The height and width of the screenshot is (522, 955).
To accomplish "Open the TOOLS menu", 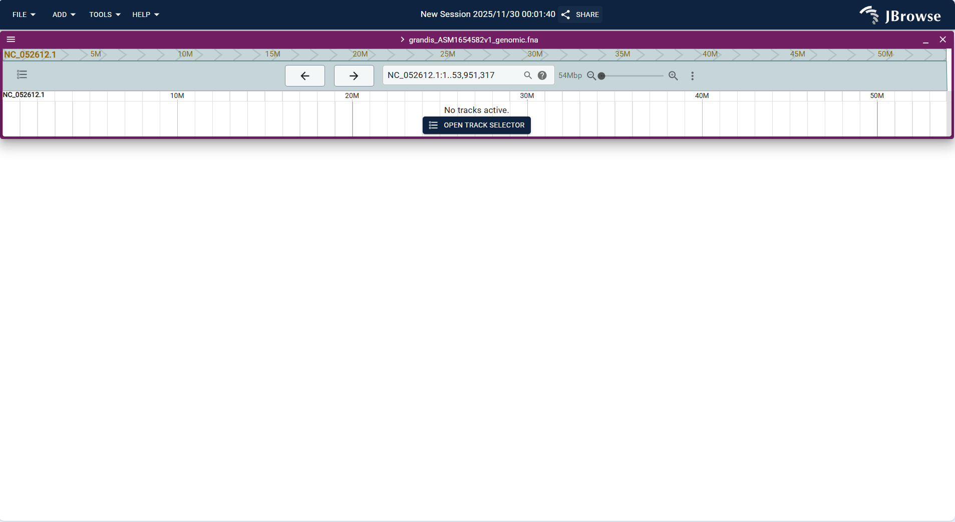I will [104, 14].
